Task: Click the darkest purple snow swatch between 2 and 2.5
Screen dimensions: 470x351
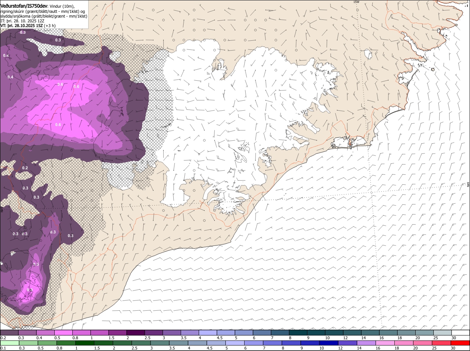Action: [x=136, y=333]
